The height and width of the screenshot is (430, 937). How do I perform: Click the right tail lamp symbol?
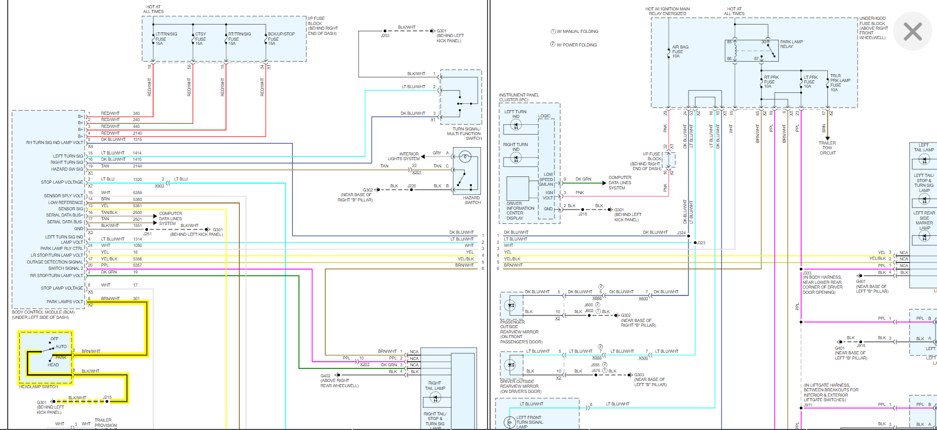point(435,398)
